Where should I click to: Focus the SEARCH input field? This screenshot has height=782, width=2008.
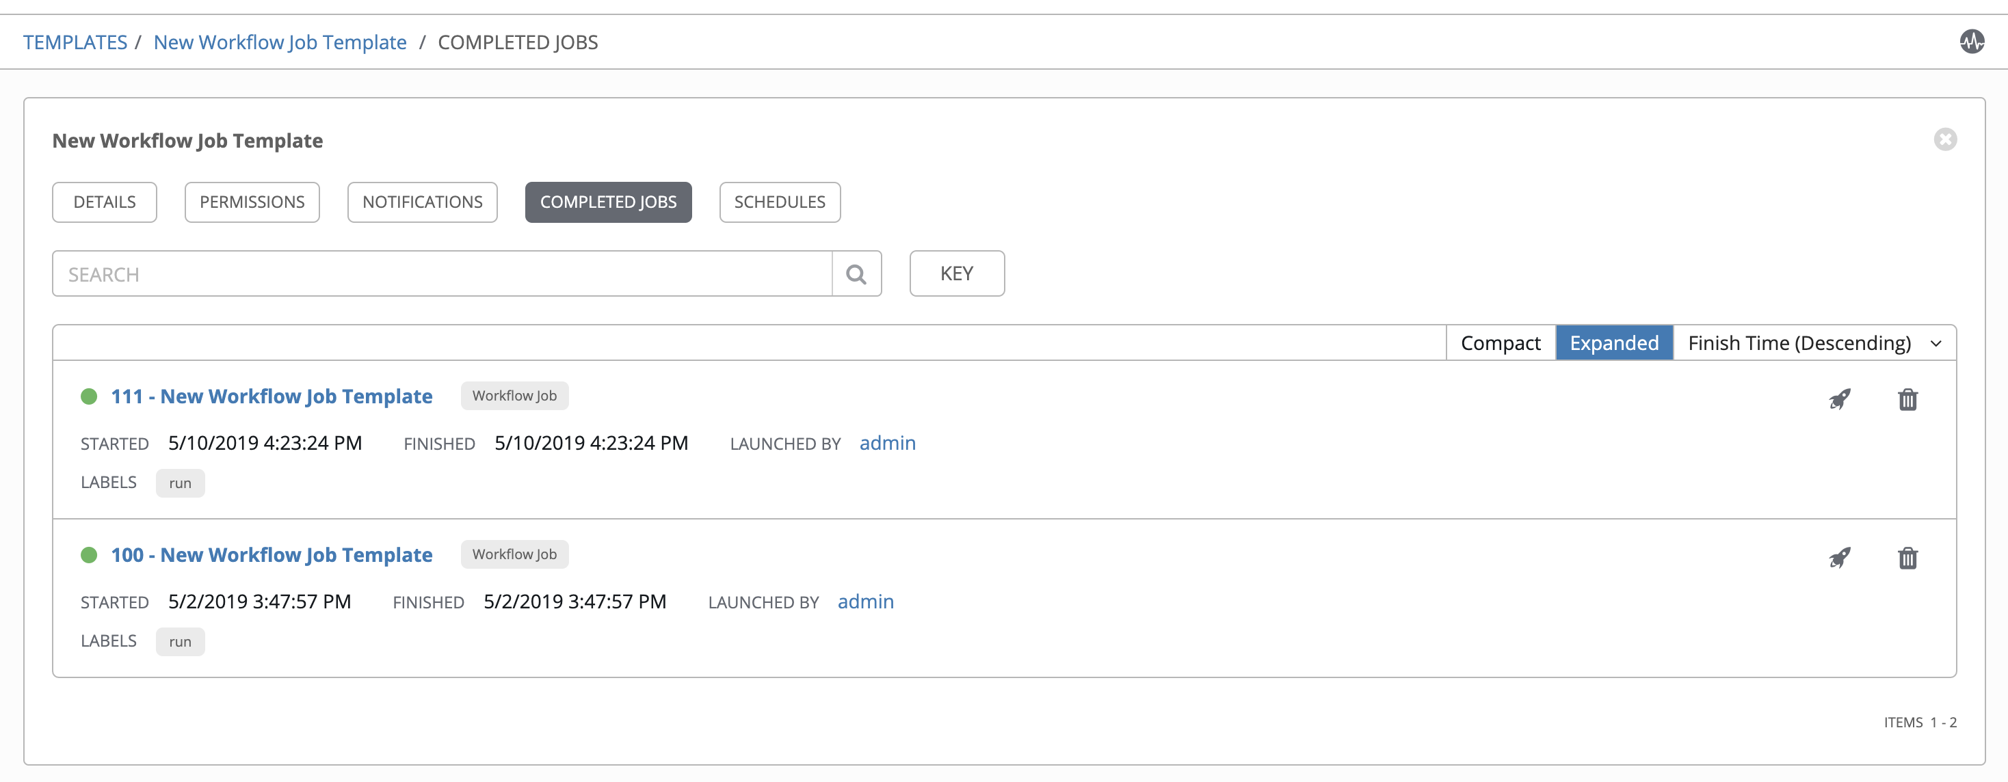coord(441,274)
